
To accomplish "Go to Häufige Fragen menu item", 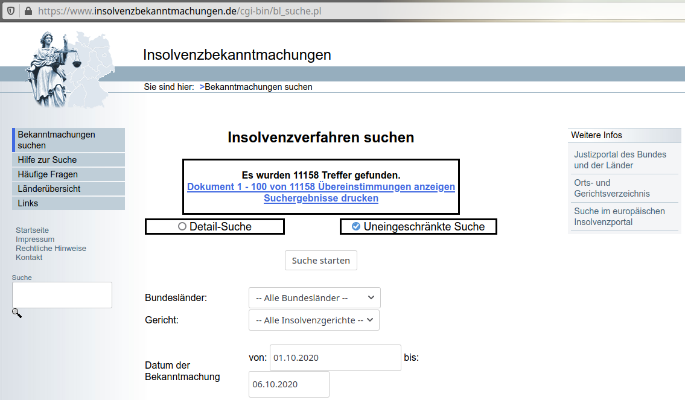I will [48, 174].
